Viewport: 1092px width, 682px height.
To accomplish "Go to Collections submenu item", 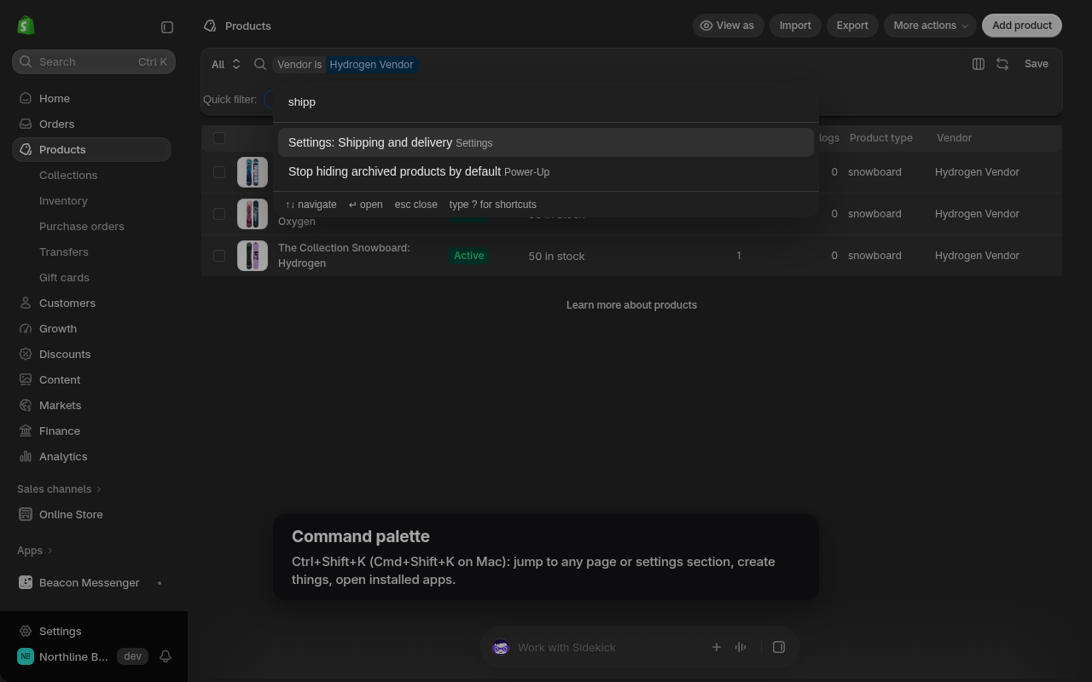I will point(68,175).
